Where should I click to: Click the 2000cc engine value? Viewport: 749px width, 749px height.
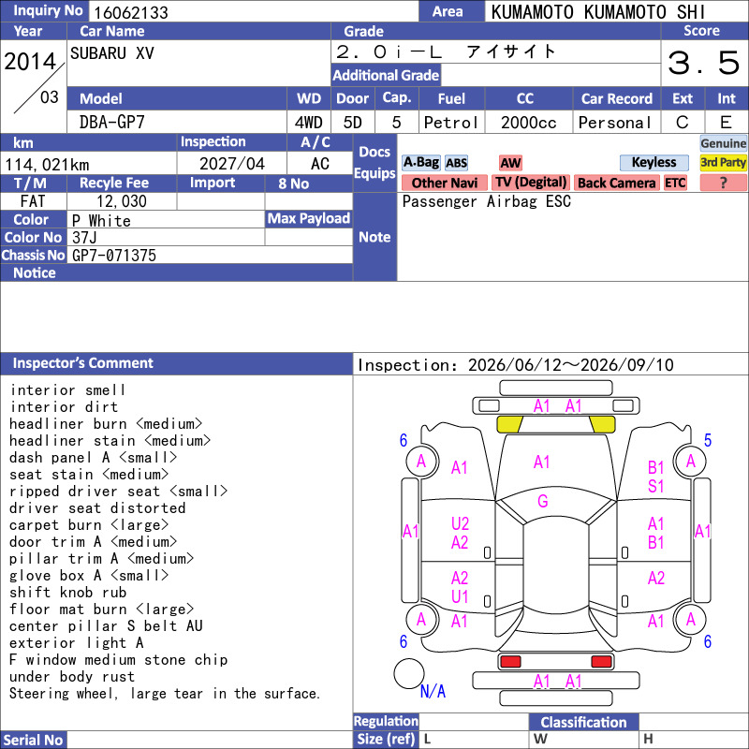(x=528, y=123)
